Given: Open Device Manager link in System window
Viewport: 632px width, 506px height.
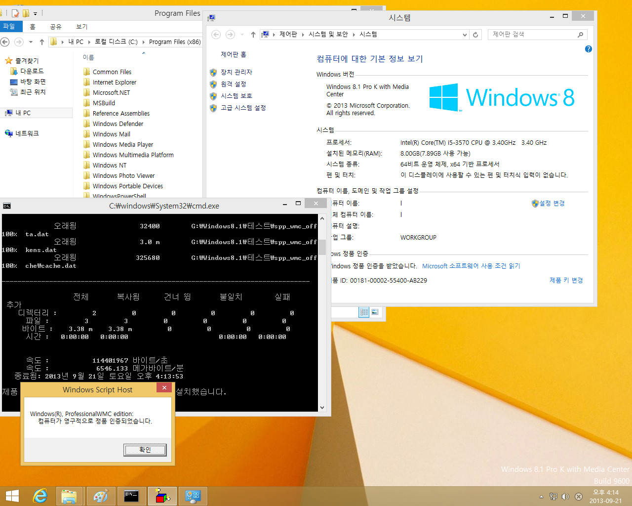Looking at the screenshot, I should [x=237, y=72].
